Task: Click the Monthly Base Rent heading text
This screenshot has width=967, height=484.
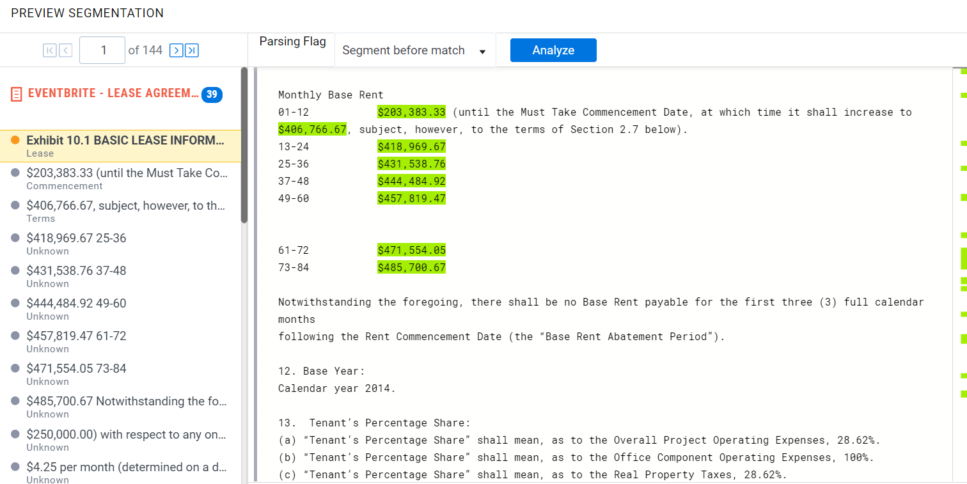Action: pyautogui.click(x=331, y=95)
